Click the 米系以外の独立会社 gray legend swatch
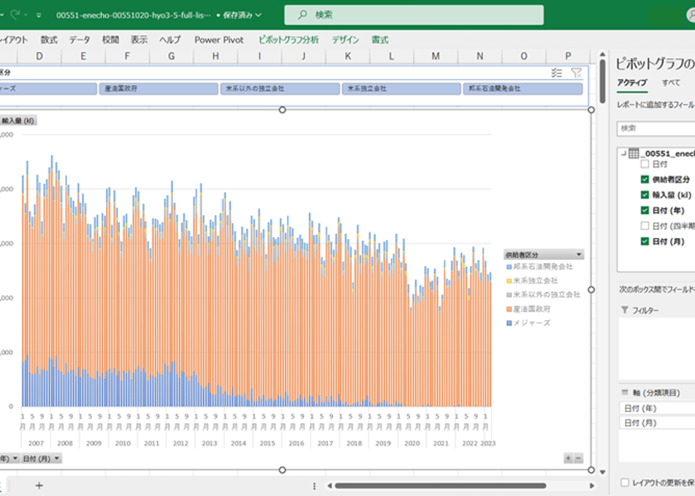The width and height of the screenshot is (695, 496). click(509, 295)
